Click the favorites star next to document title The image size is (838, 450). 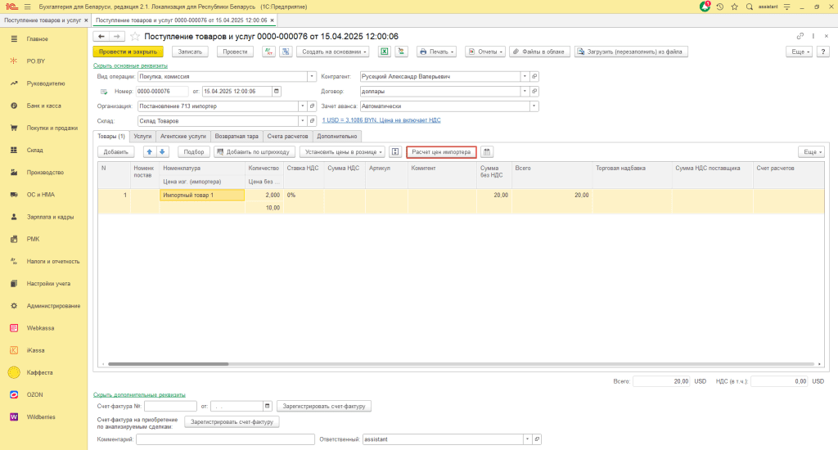click(135, 37)
